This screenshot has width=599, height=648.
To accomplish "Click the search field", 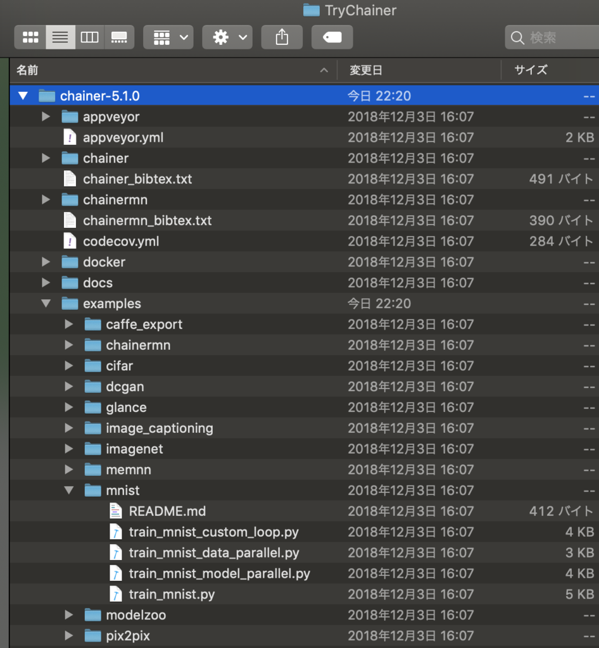I will (552, 37).
